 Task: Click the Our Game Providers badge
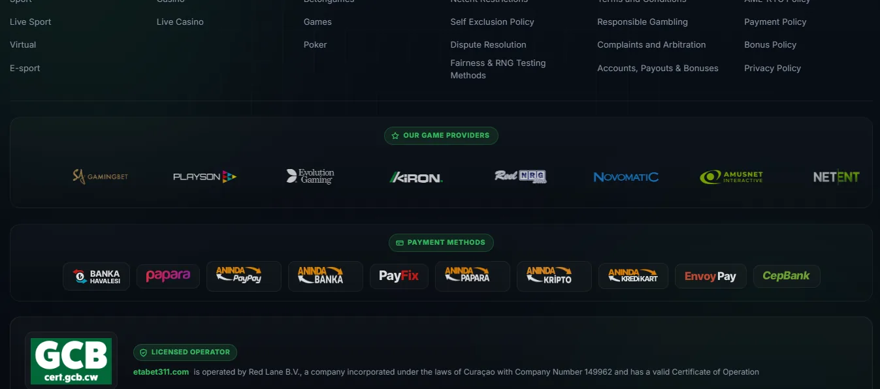click(441, 136)
